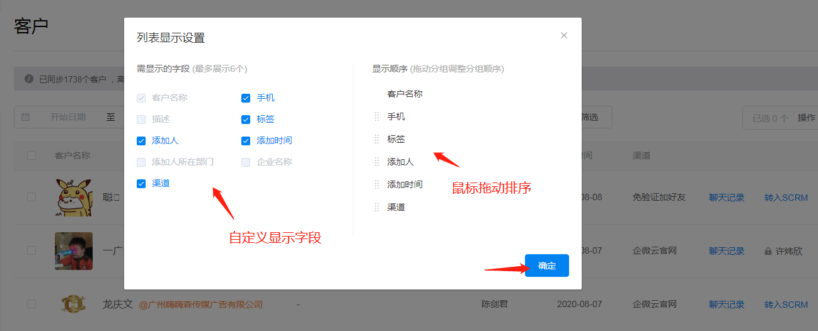Uncheck the 标签 field checkbox

coord(246,120)
